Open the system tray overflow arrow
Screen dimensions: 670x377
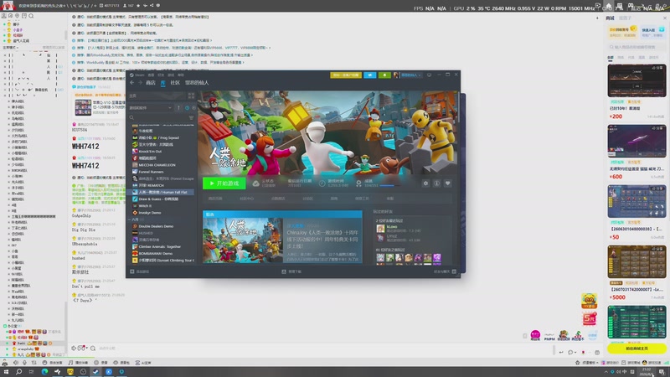(606, 372)
